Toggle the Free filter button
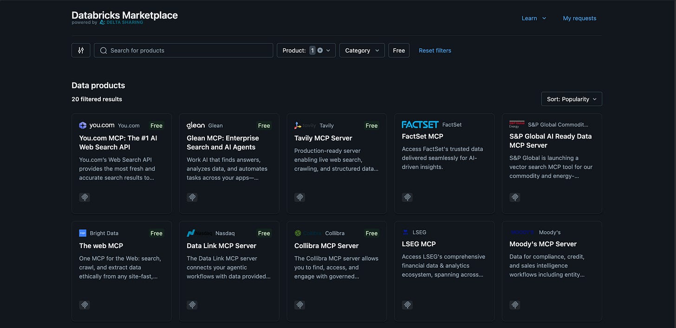Viewport: 676px width, 328px height. [399, 50]
